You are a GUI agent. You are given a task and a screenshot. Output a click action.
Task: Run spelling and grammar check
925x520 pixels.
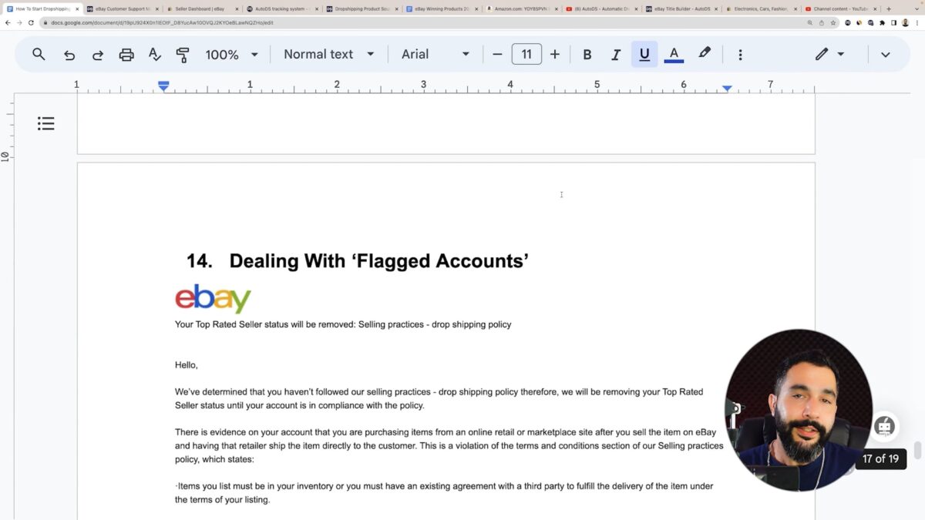click(x=154, y=55)
